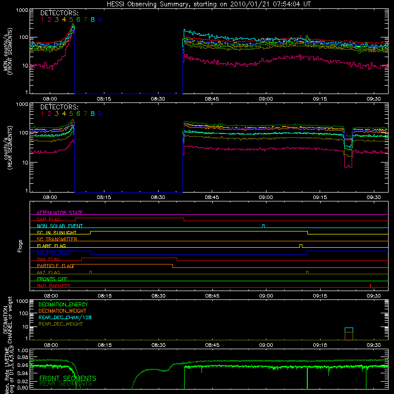Click the 'DECIMATION CHANNEL or weight' axis label

7,320
